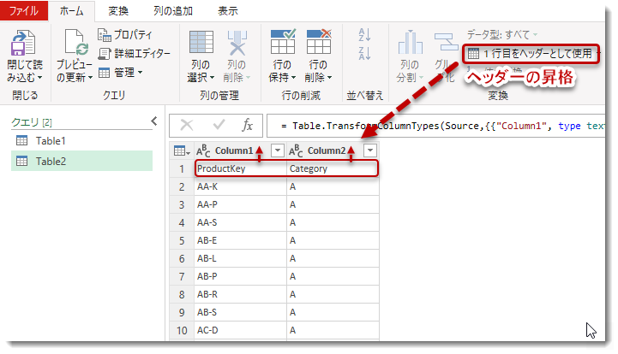
Task: Click the AB-E cell
Action: [240, 240]
